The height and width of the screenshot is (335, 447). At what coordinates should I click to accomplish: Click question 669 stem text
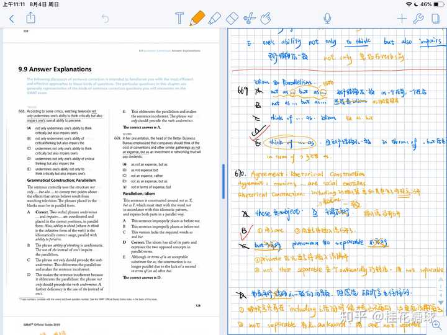[x=161, y=147]
